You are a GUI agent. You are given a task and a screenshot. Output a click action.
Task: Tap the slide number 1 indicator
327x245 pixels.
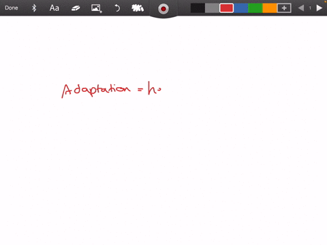tap(310, 8)
